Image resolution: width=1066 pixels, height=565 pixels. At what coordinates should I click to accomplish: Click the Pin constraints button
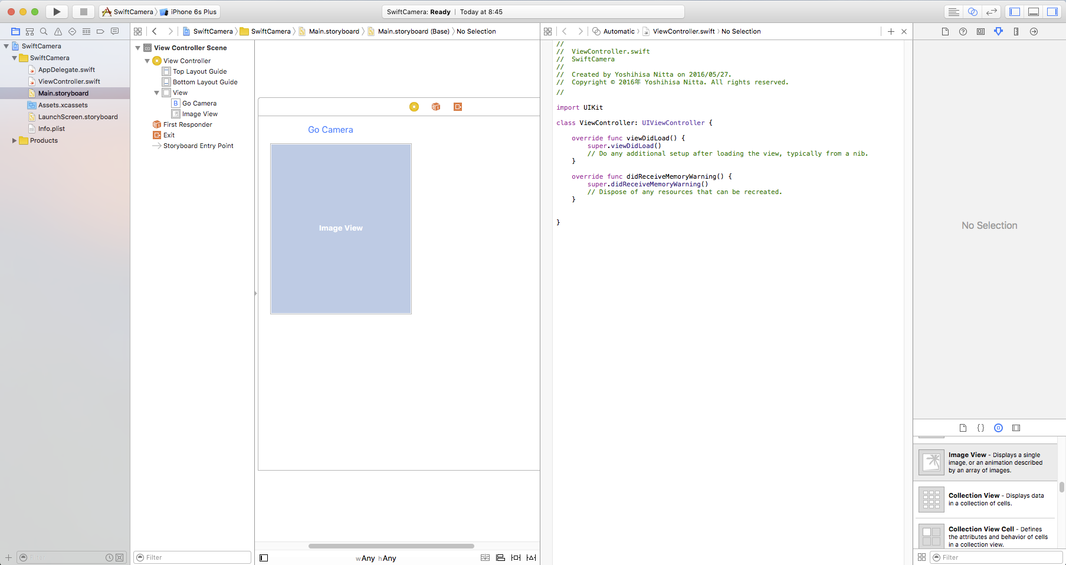[x=516, y=558]
